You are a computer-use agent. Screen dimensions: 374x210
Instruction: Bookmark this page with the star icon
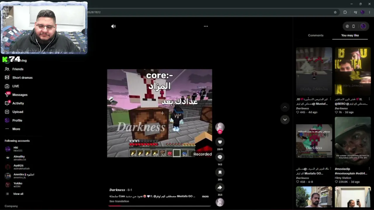point(335,12)
